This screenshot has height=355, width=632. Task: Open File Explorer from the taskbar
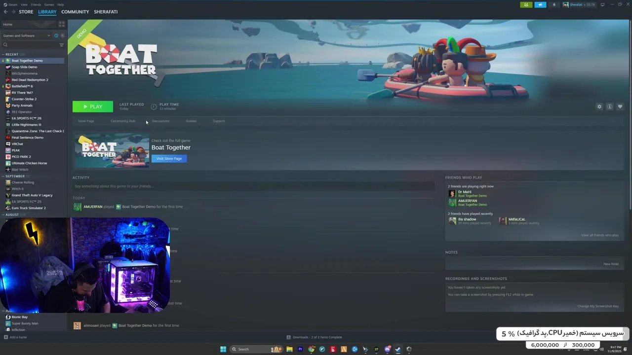pyautogui.click(x=289, y=349)
